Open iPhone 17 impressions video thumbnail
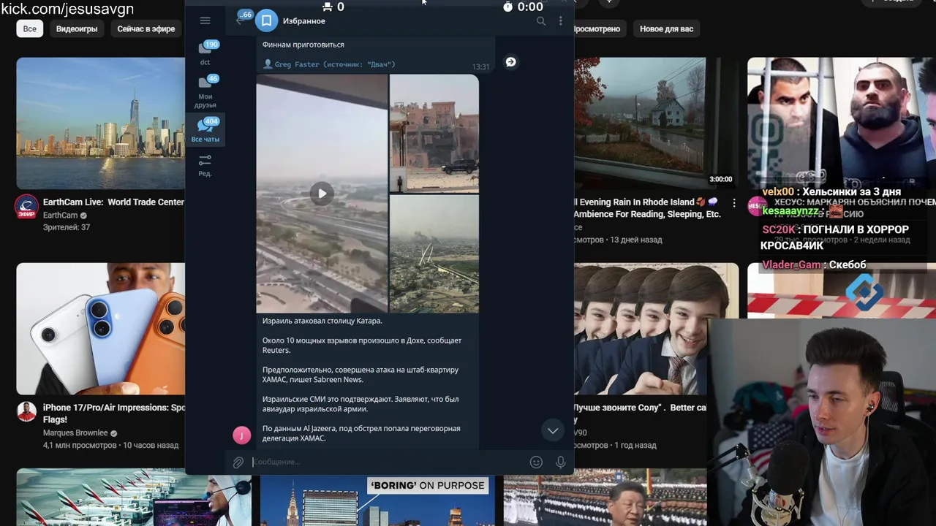936x526 pixels. click(101, 329)
